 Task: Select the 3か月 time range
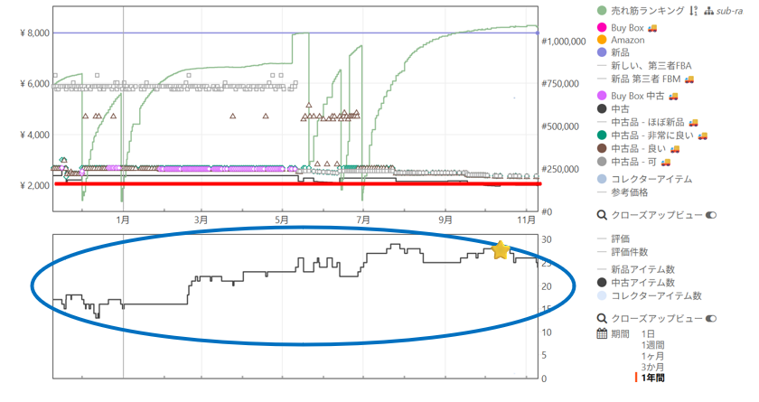[x=653, y=367]
